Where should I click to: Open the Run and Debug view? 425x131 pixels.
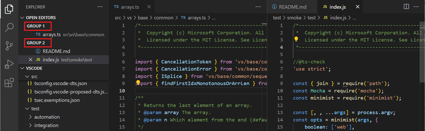tap(9, 64)
